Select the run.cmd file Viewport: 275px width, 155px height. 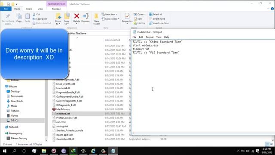[61, 122]
